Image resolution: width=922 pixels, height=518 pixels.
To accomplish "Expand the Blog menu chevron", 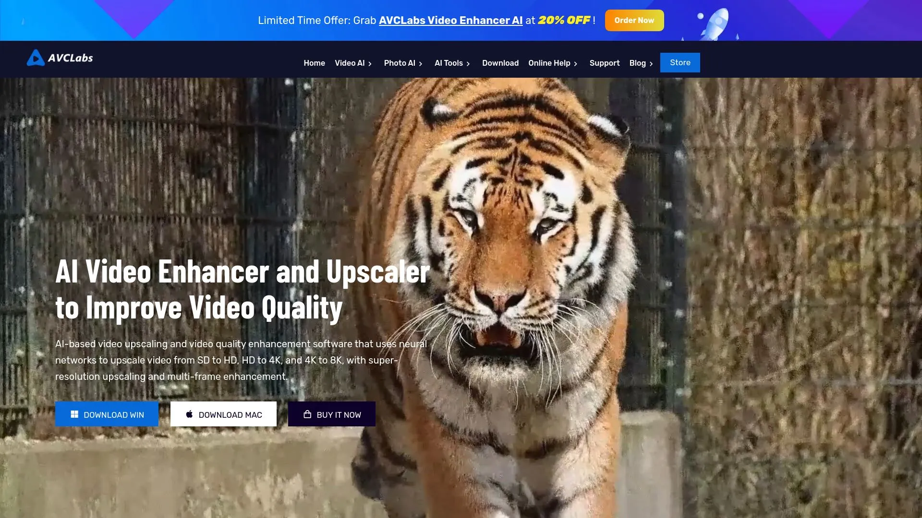I will click(651, 64).
